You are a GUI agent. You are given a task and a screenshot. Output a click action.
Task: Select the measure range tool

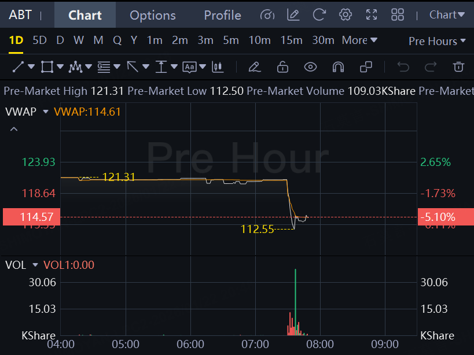pyautogui.click(x=161, y=66)
